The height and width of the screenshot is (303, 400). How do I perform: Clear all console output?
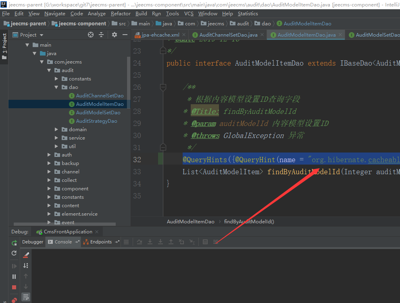tap(26, 255)
